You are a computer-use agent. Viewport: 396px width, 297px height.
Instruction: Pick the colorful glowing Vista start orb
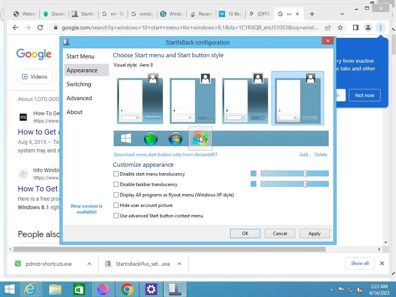click(200, 138)
